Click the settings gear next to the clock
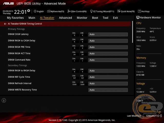The image size is (164, 123). pos(28,11)
